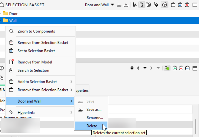Expand Add to Selection Basket submenu
This screenshot has height=137, width=199.
pos(40,82)
